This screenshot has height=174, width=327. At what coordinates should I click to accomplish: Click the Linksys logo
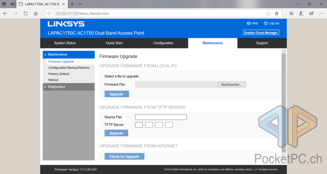tap(66, 24)
